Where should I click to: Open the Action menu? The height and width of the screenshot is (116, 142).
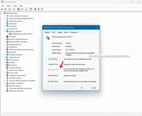[x=9, y=6]
